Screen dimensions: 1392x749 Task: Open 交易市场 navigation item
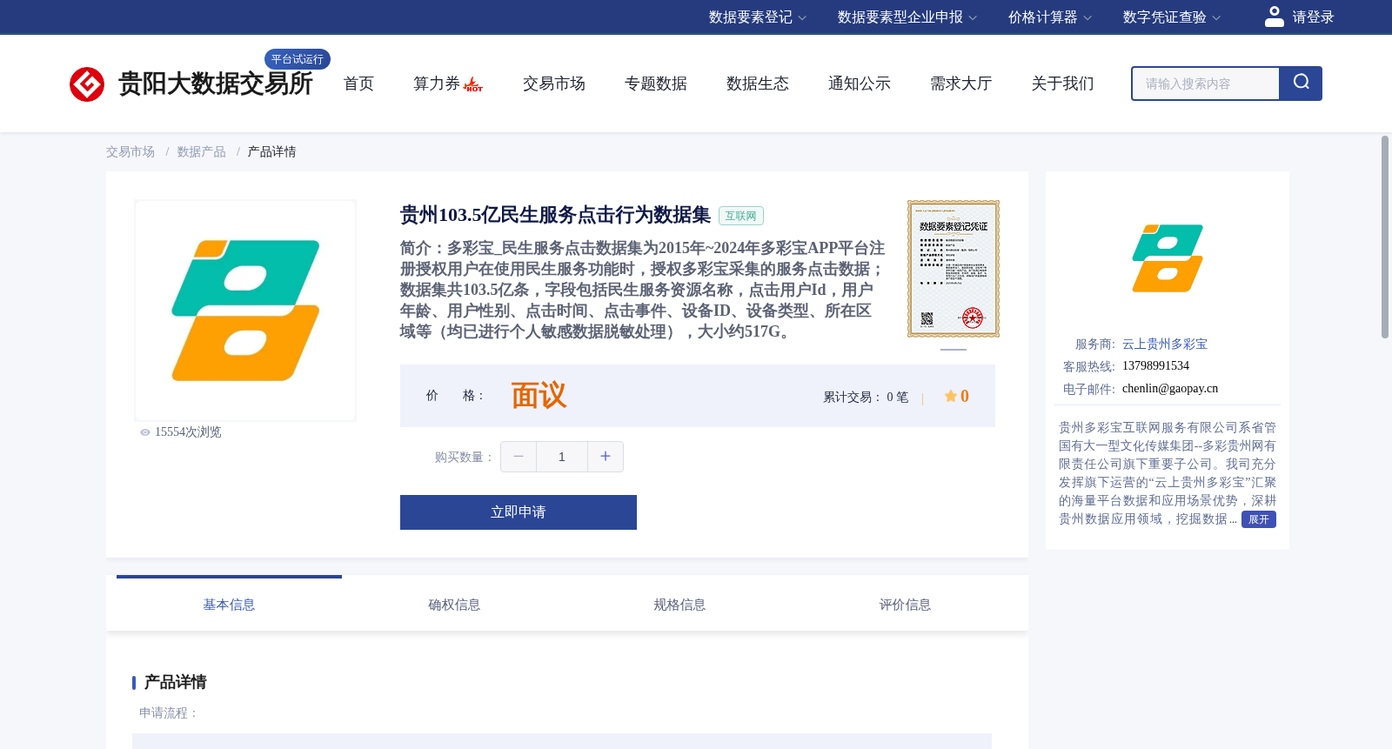point(554,84)
